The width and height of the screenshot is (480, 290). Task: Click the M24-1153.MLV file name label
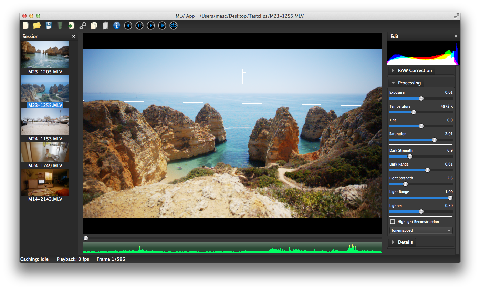[45, 139]
